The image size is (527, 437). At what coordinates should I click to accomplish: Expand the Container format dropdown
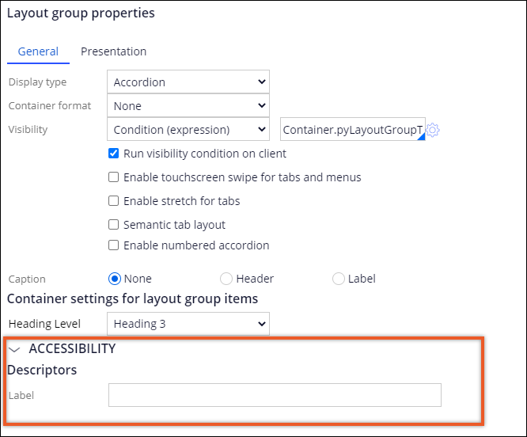click(188, 105)
